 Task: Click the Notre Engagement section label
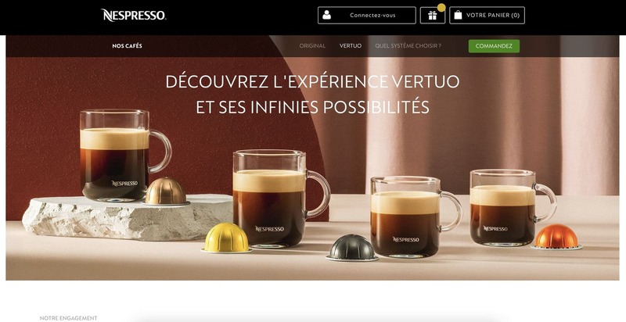click(x=68, y=318)
